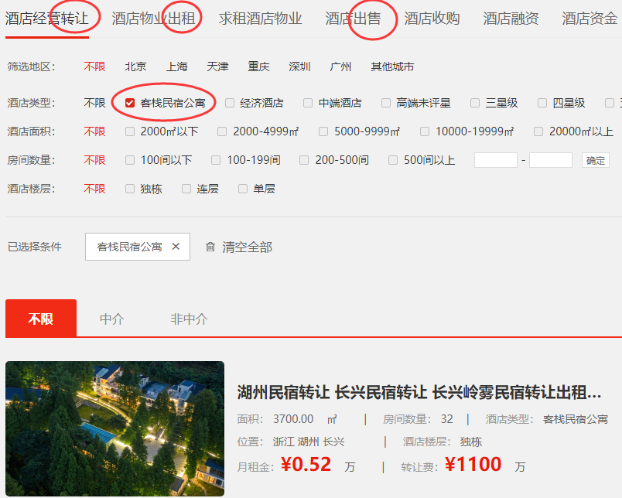The width and height of the screenshot is (622, 498).
Task: Click the 3700.00 ㎡ area value
Action: point(305,419)
